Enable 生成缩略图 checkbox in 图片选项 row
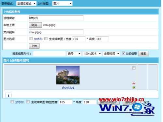 46,38
